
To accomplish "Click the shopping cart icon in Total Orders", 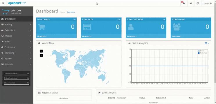I will click(x=42, y=27).
